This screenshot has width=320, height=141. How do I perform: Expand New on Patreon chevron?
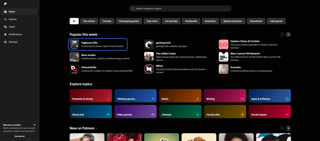point(96,128)
